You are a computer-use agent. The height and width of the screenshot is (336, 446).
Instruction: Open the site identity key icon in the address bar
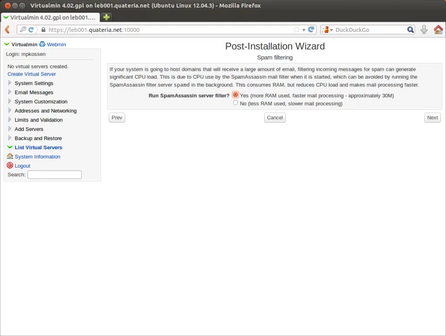tap(23, 29)
